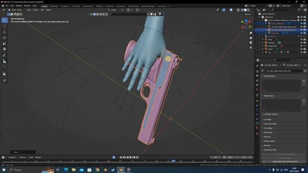
Task: Select the Annotate tool
Action: pyautogui.click(x=4, y=56)
